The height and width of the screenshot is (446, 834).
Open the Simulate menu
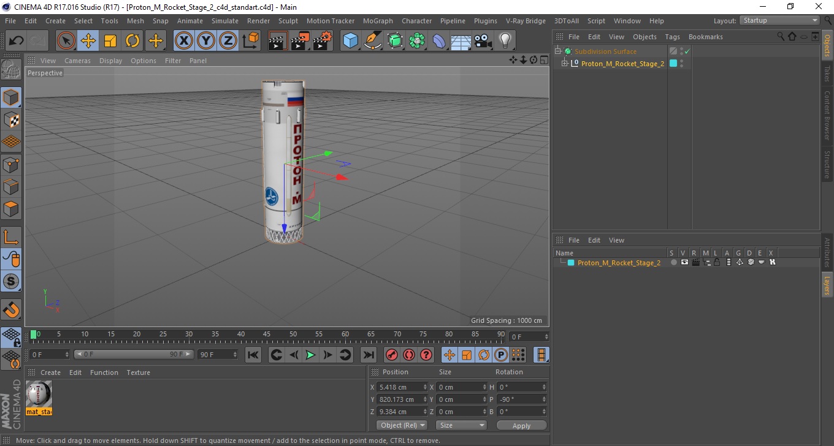pyautogui.click(x=225, y=21)
